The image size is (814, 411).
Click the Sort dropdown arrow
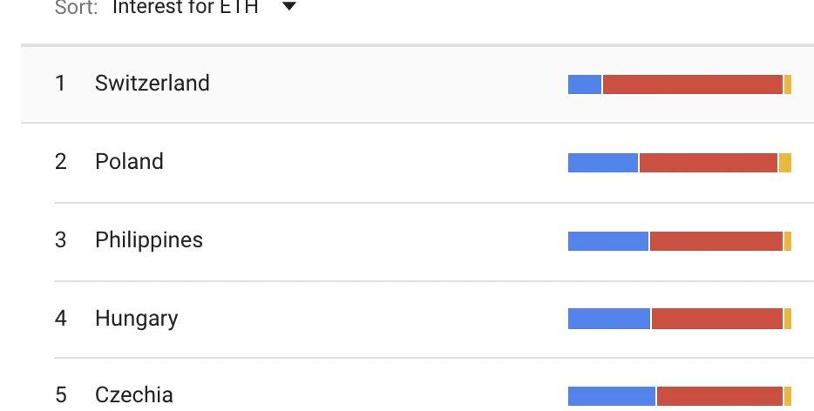pyautogui.click(x=290, y=8)
